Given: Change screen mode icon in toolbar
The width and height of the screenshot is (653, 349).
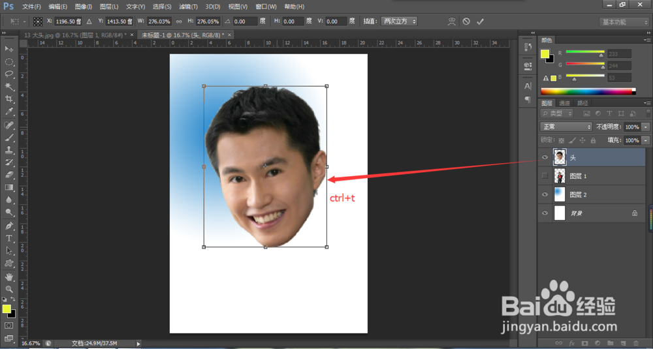Looking at the screenshot, I should tap(8, 338).
